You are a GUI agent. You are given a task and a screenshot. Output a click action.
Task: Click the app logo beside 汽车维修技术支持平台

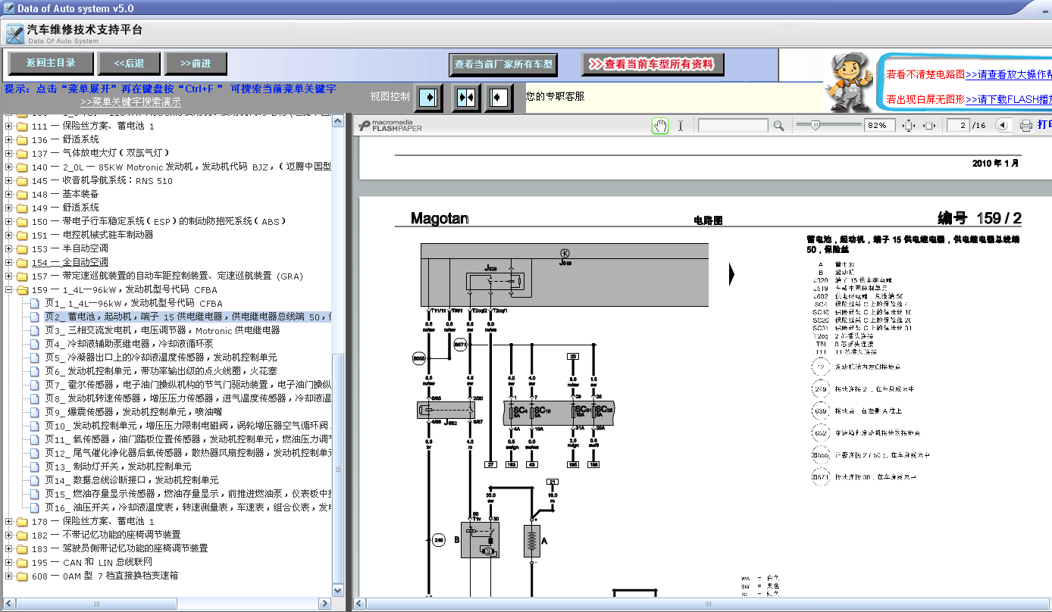[14, 34]
